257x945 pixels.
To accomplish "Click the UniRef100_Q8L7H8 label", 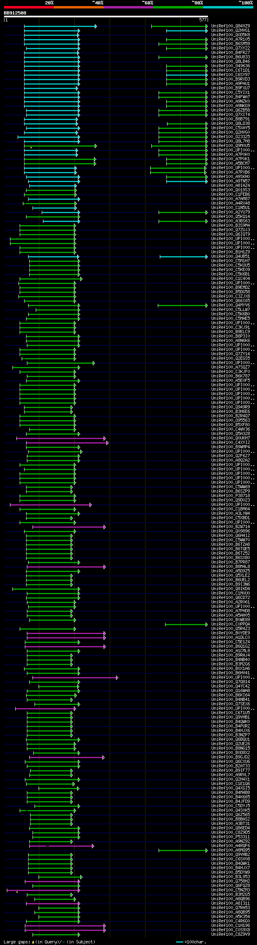I will (x=230, y=141).
